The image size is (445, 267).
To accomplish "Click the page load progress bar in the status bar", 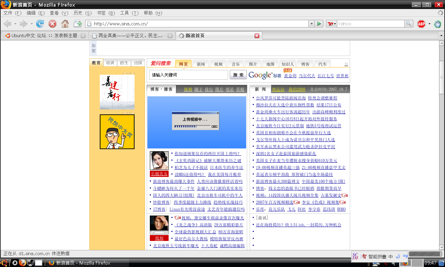I will 426,254.
